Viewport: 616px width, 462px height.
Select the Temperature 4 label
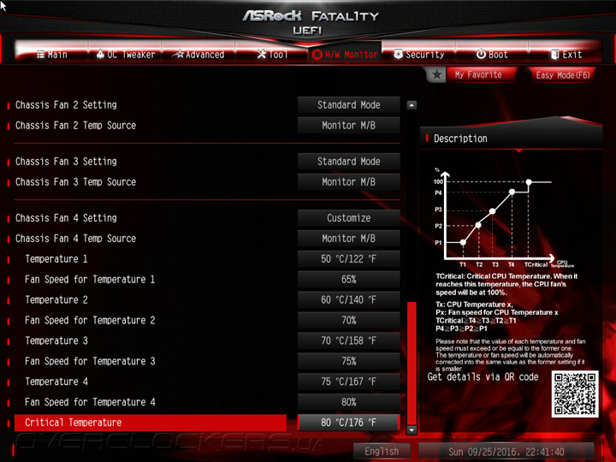56,382
